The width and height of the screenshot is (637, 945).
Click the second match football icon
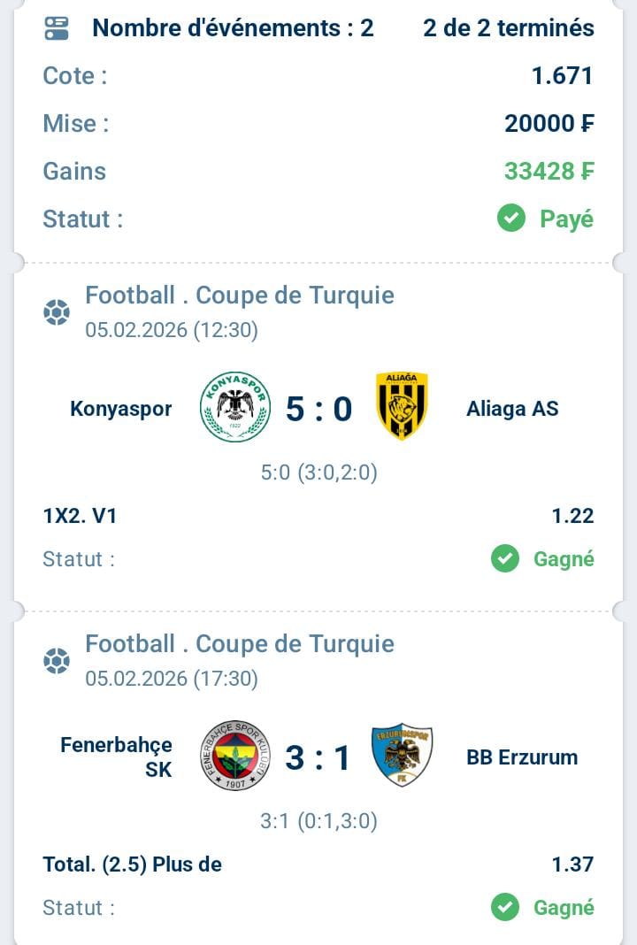(57, 661)
